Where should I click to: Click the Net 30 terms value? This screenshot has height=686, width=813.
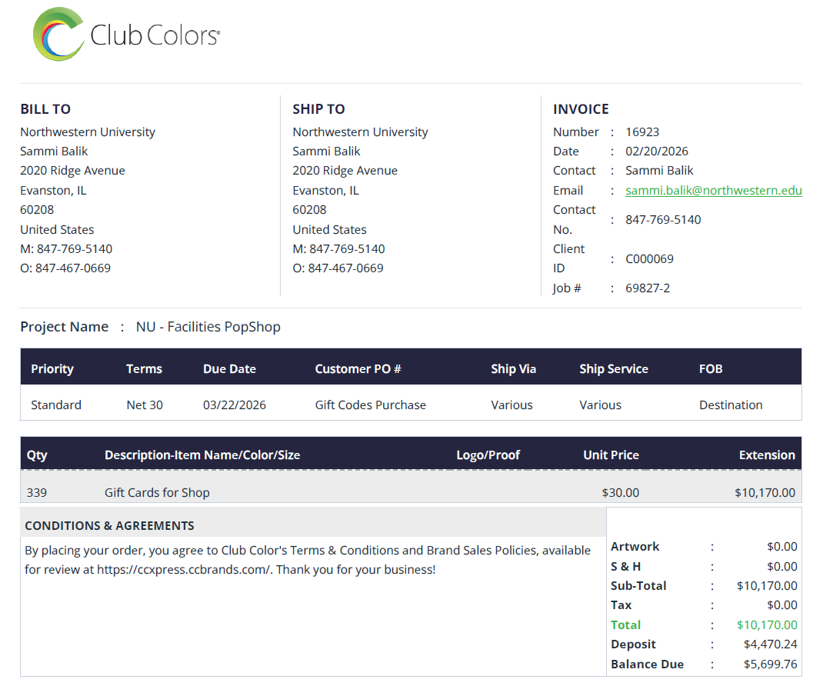click(x=144, y=405)
